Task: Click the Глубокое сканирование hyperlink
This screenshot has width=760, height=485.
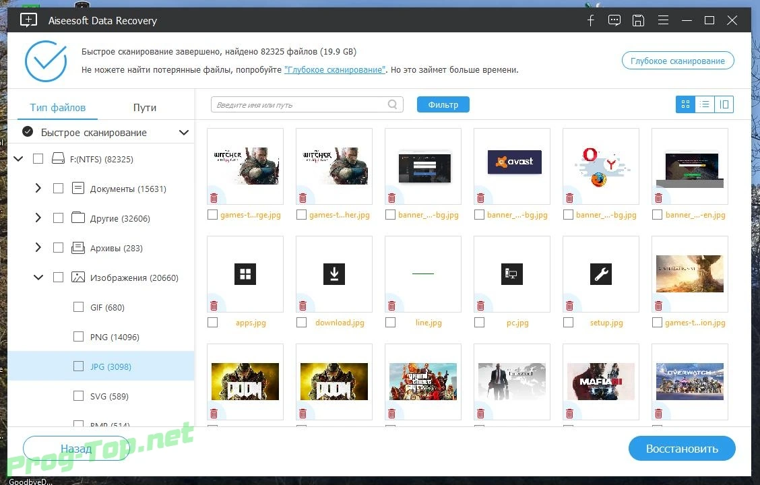Action: [x=335, y=70]
